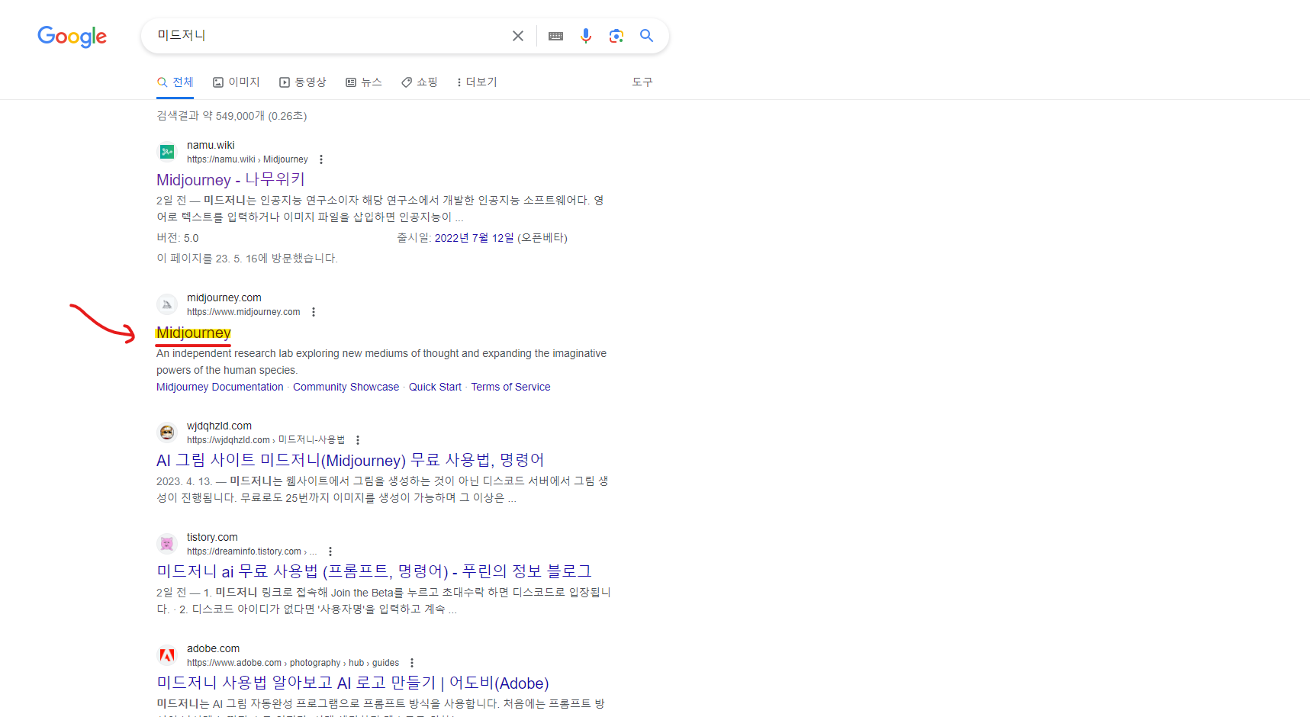Click the 2022년 7월 12일 release date link

[x=474, y=238]
